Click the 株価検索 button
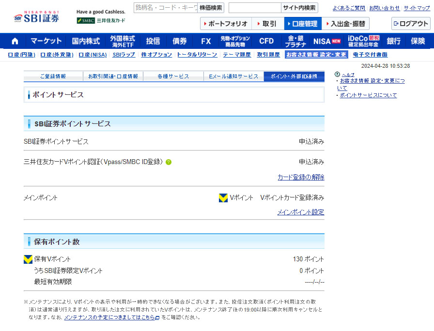This screenshot has height=331, width=434. point(211,8)
